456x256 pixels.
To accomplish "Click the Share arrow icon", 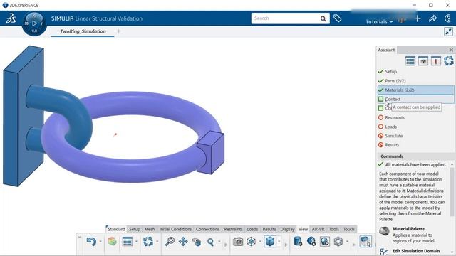I will 432,18.
